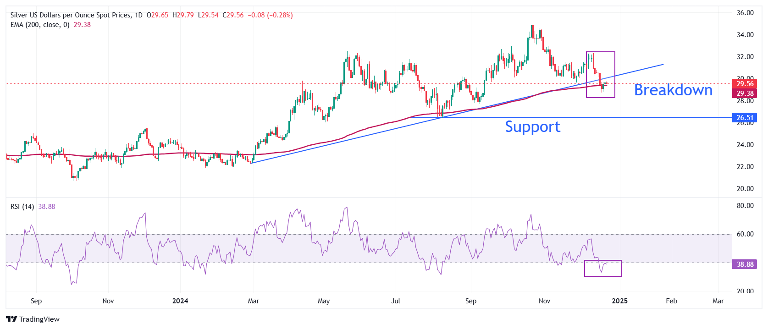This screenshot has height=329, width=768.
Task: Click the 36.00 level on price axis
Action: click(x=745, y=13)
